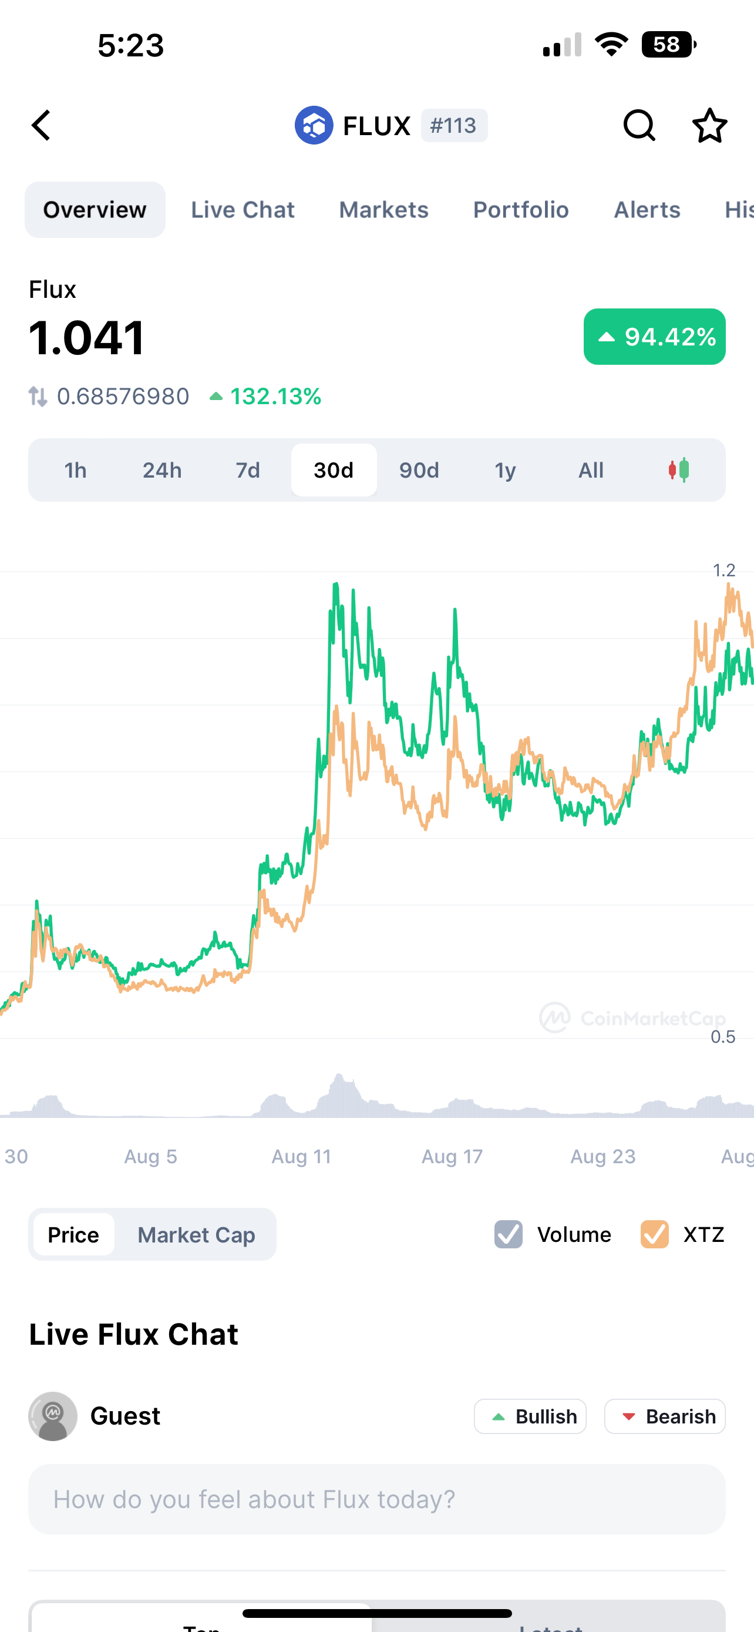
Task: Vote Bearish on Flux
Action: point(665,1416)
